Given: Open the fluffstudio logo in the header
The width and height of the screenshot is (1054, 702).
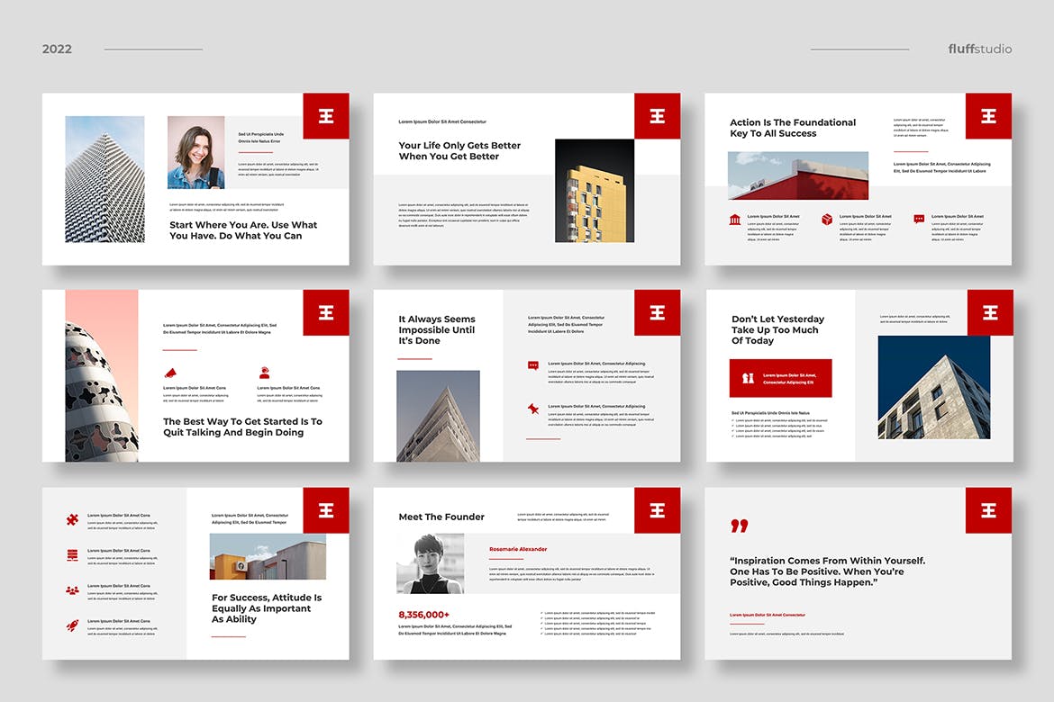Looking at the screenshot, I should coord(979,49).
